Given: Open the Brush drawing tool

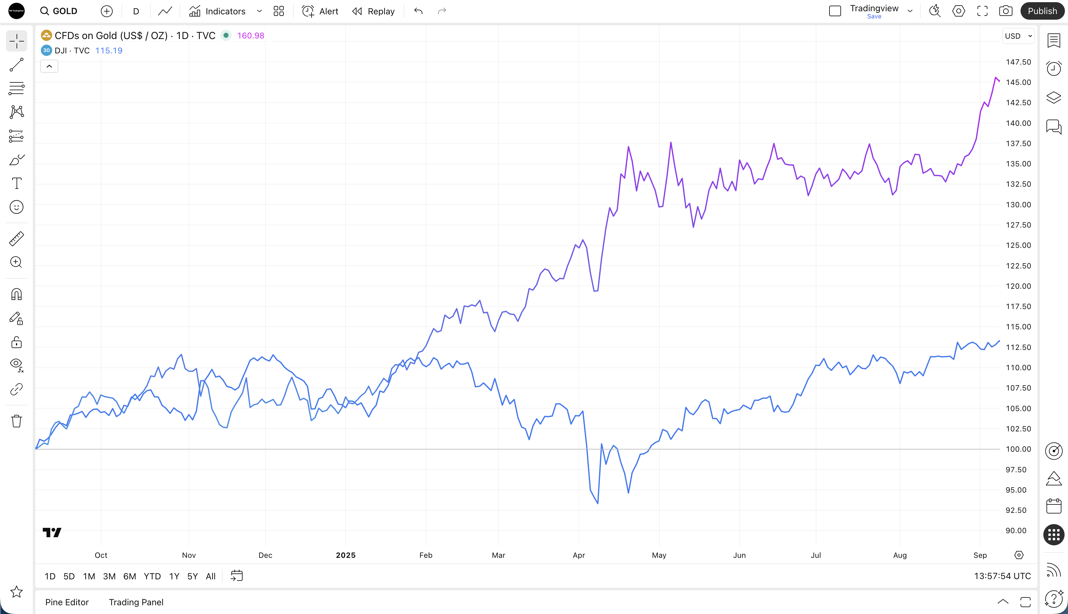Looking at the screenshot, I should tap(17, 160).
